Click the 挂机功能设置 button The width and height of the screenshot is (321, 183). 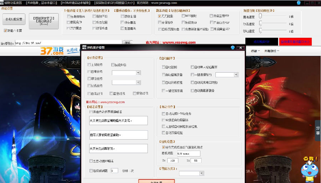14,19
